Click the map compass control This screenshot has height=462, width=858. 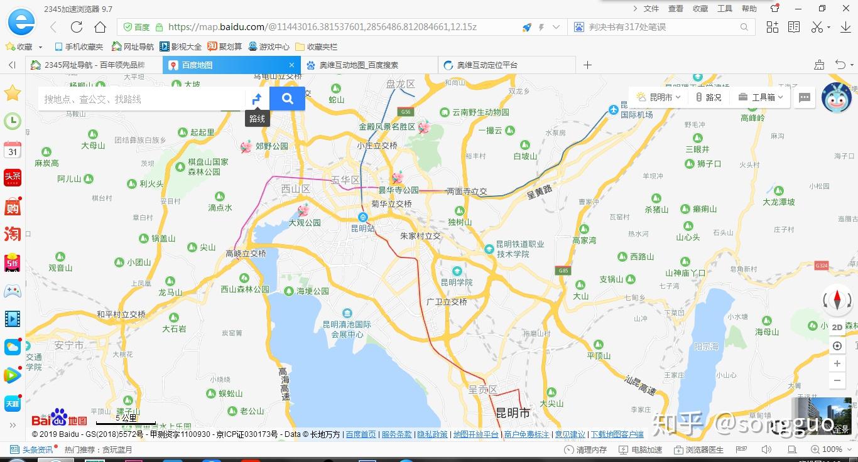pyautogui.click(x=837, y=301)
